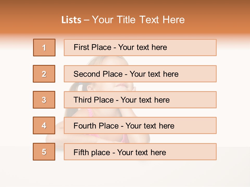Select the number 2 box

[44, 74]
